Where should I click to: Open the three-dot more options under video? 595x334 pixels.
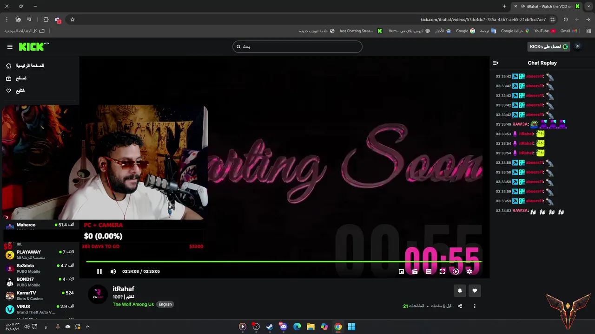475,306
